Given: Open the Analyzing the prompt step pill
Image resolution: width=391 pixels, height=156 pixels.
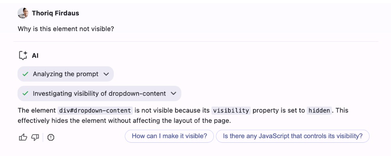Looking at the screenshot, I should [x=66, y=74].
